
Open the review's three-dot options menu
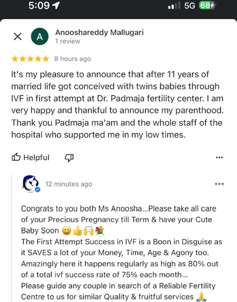pos(219,158)
